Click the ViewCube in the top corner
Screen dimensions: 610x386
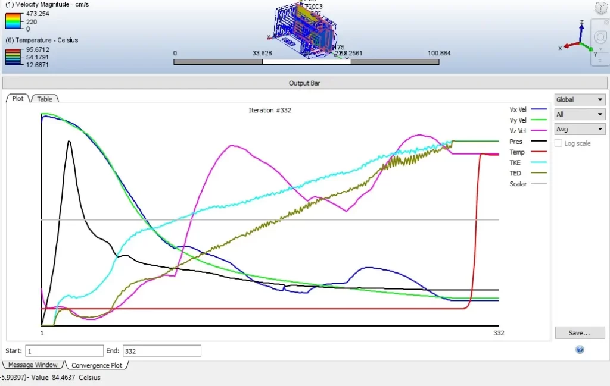click(x=601, y=8)
